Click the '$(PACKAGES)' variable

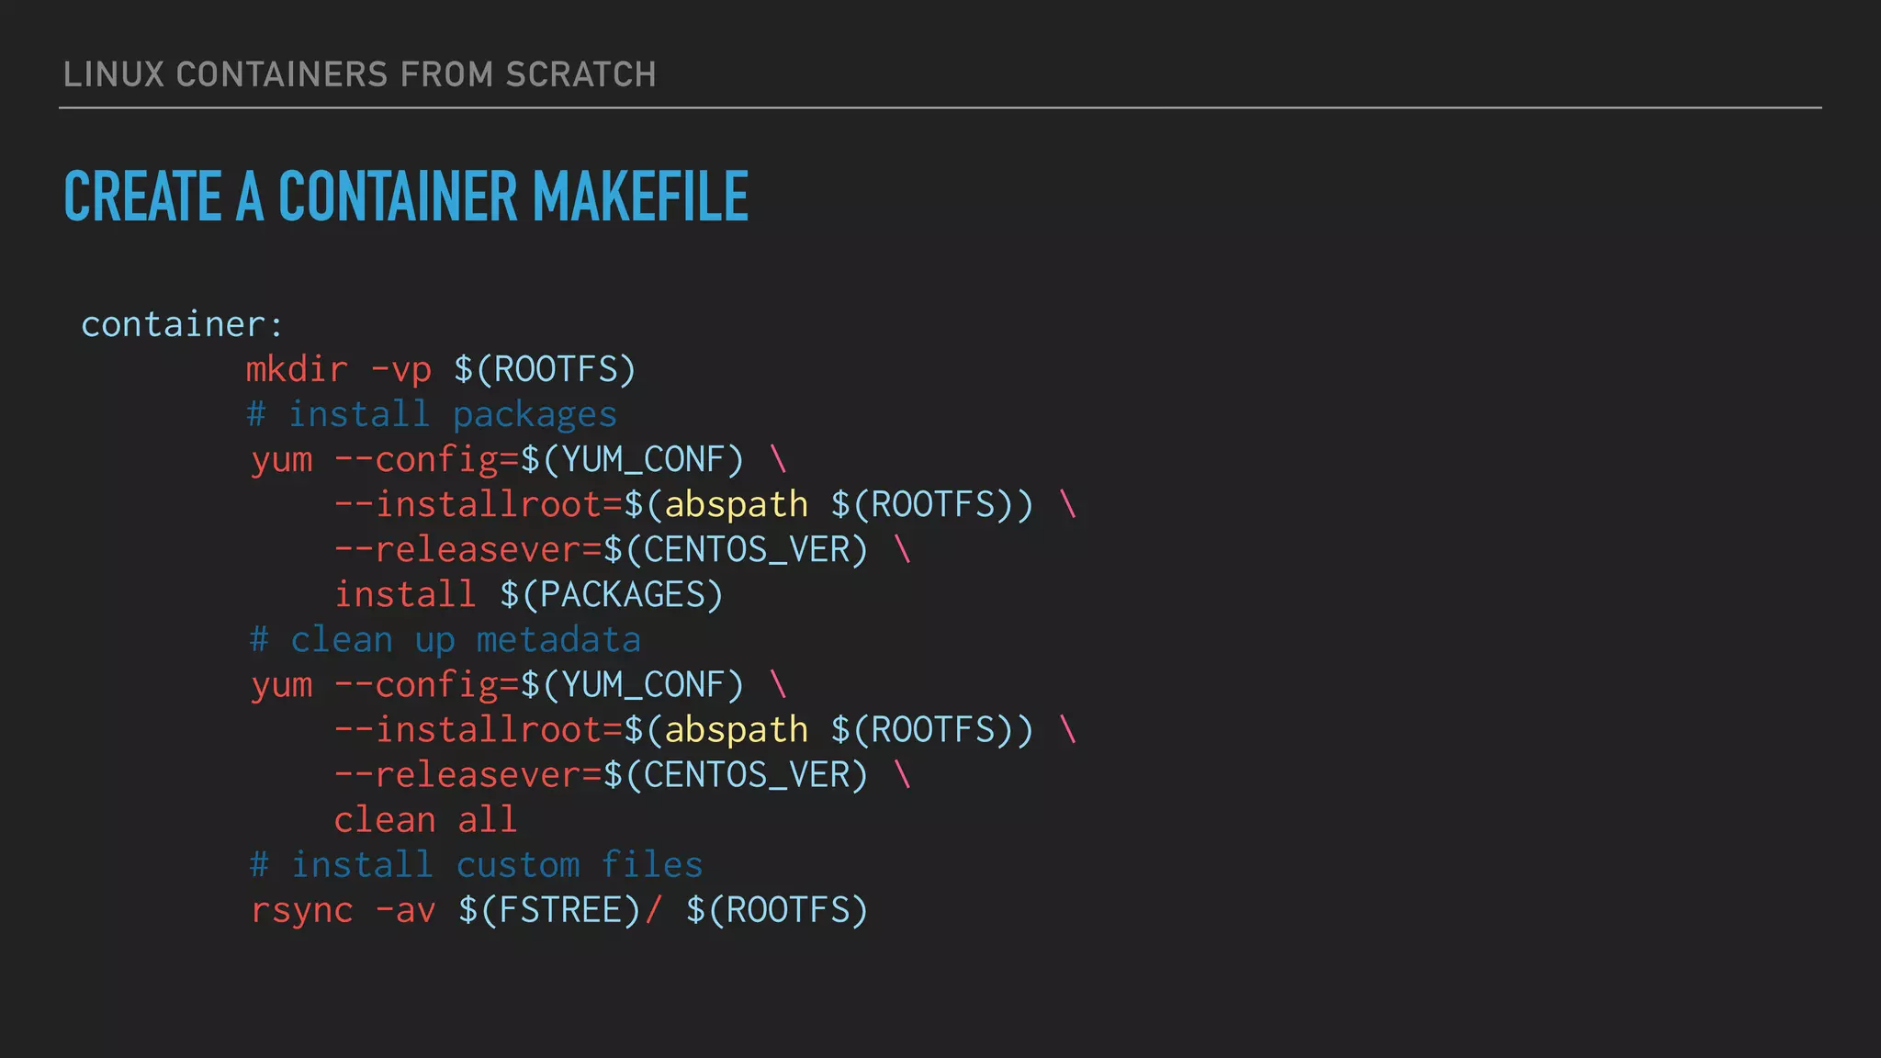click(612, 594)
